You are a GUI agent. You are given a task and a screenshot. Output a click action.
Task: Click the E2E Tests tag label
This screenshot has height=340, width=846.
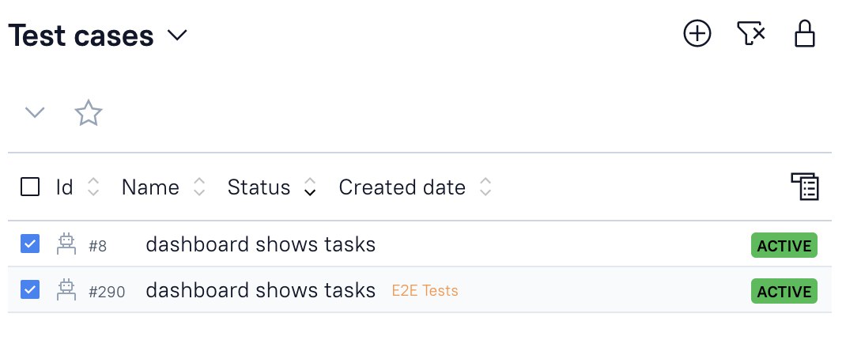[425, 291]
